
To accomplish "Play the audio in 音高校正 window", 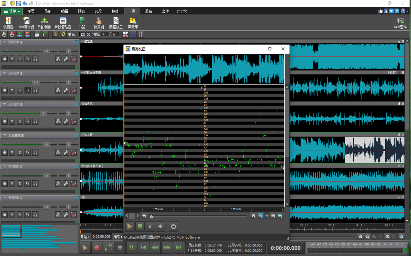I will coord(130,226).
